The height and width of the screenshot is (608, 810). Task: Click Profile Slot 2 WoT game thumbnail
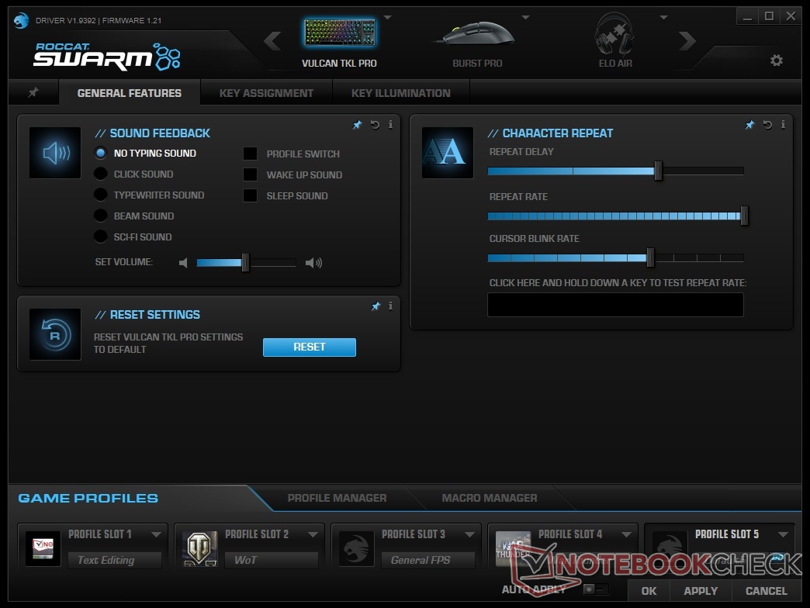pos(200,548)
